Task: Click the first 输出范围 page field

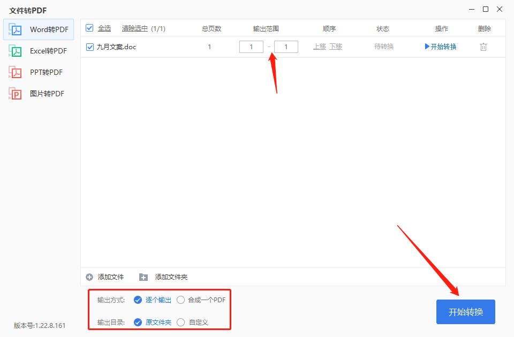Action: (x=251, y=47)
